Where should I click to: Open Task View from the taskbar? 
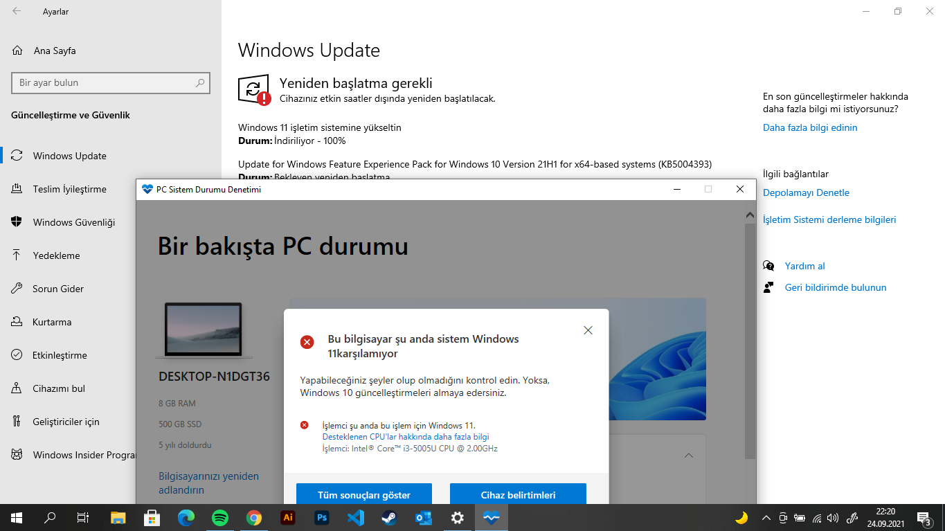[83, 517]
